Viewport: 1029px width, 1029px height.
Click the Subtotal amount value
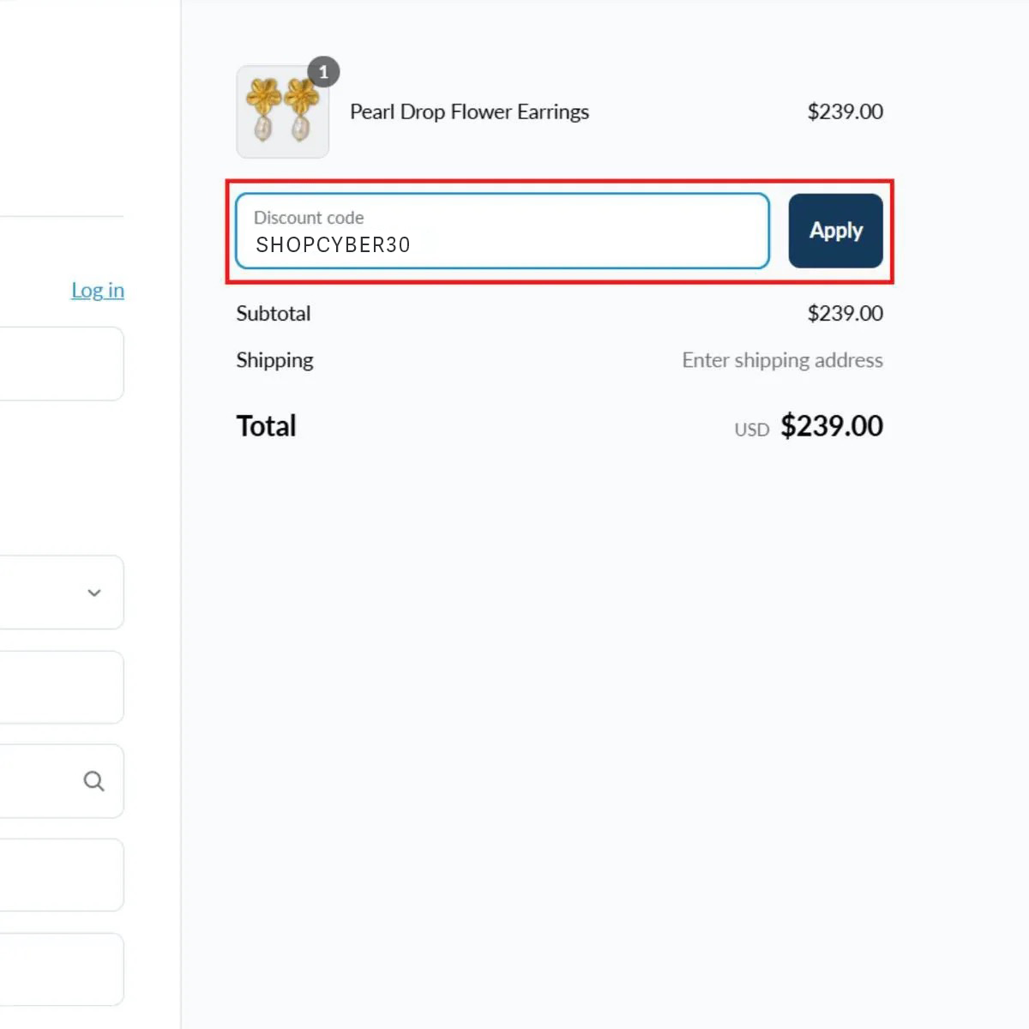(x=845, y=314)
